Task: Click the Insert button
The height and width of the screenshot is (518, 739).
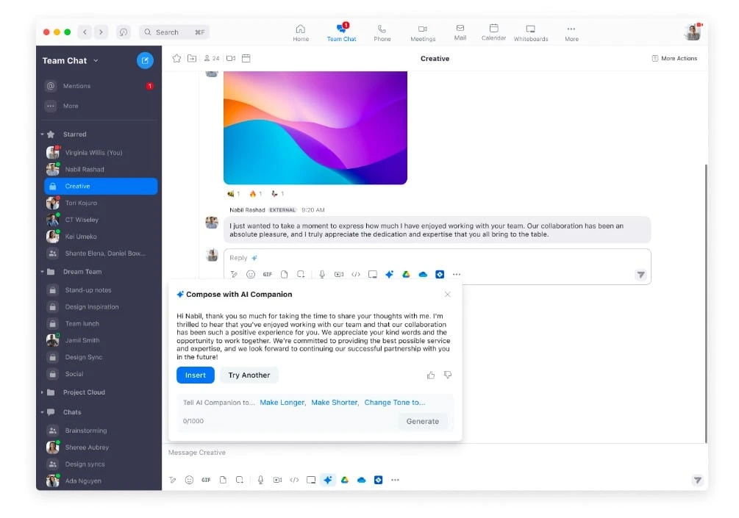Action: (195, 375)
